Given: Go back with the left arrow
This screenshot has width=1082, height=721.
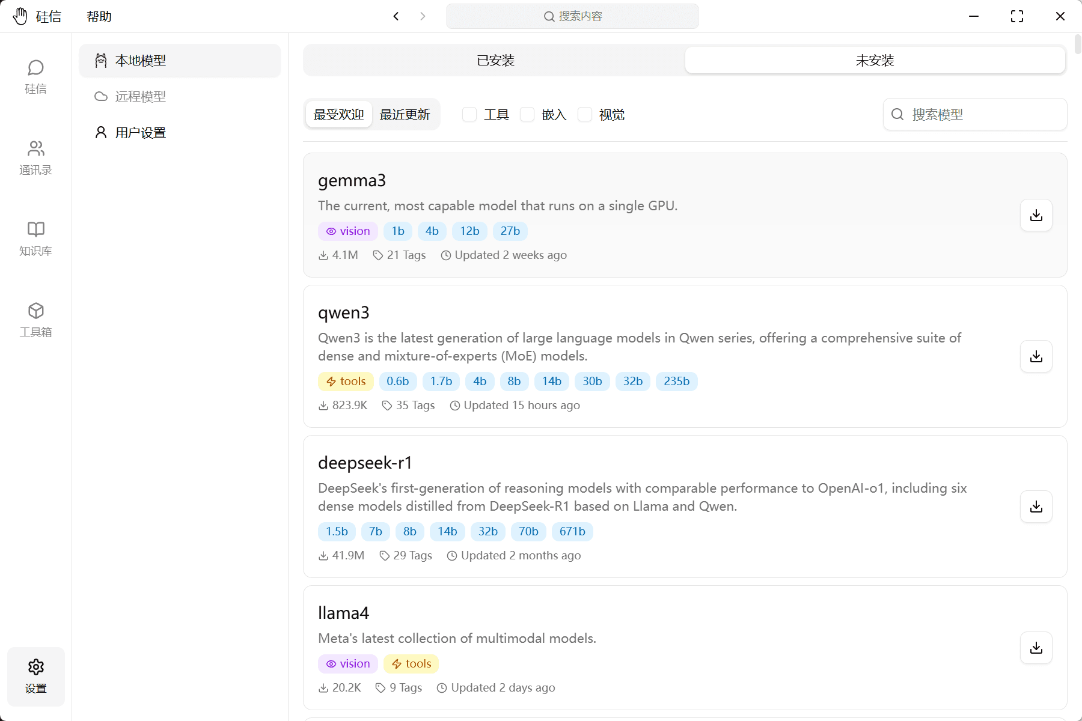Looking at the screenshot, I should pyautogui.click(x=396, y=16).
